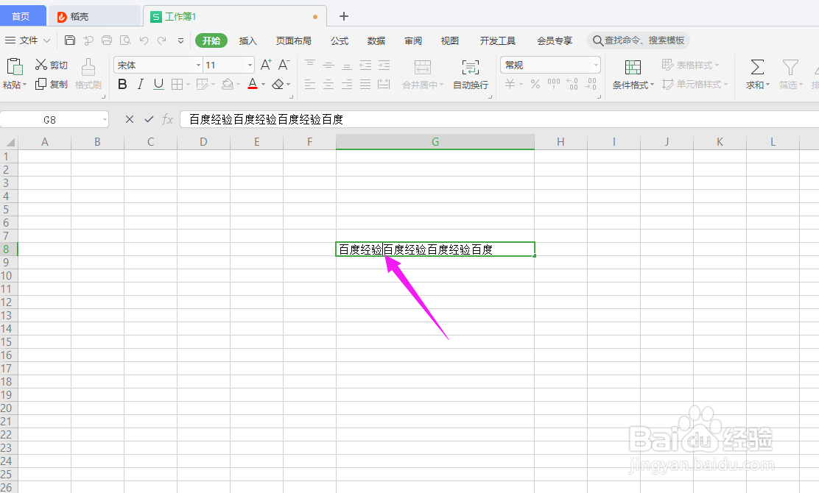This screenshot has width=819, height=493.
Task: Switch to the 稻壳 tab
Action: [x=94, y=16]
